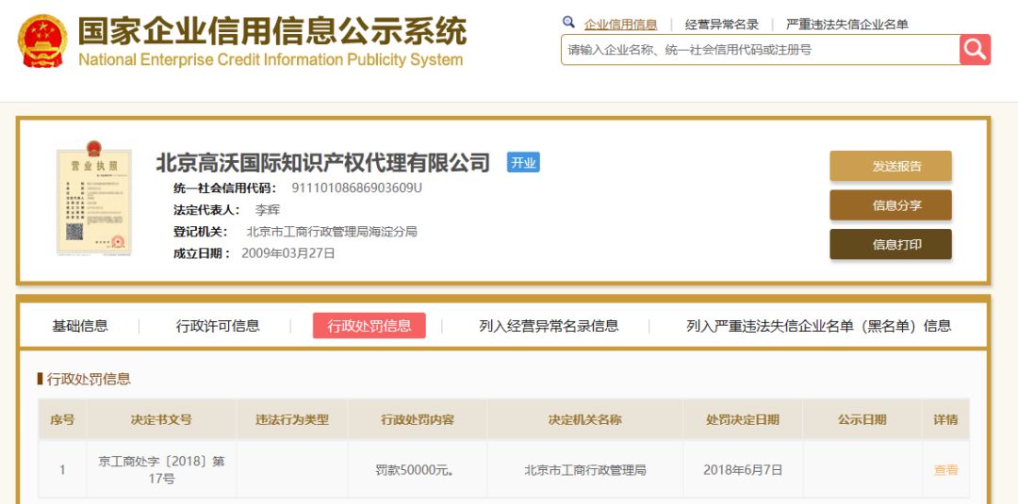Screen dimensions: 1018x504
Task: Click the 公示日期 column header
Action: click(862, 419)
